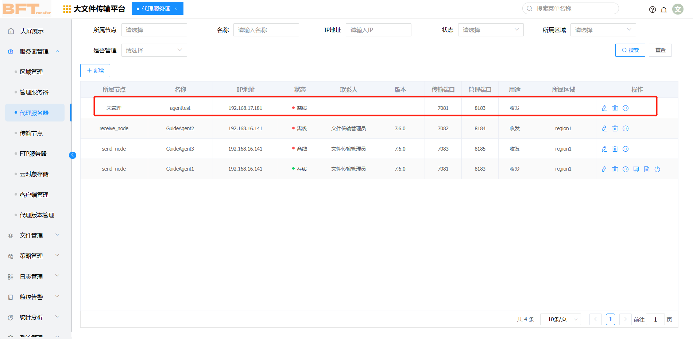693x339 pixels.
Task: Open the 状态 filter dropdown
Action: pyautogui.click(x=491, y=30)
